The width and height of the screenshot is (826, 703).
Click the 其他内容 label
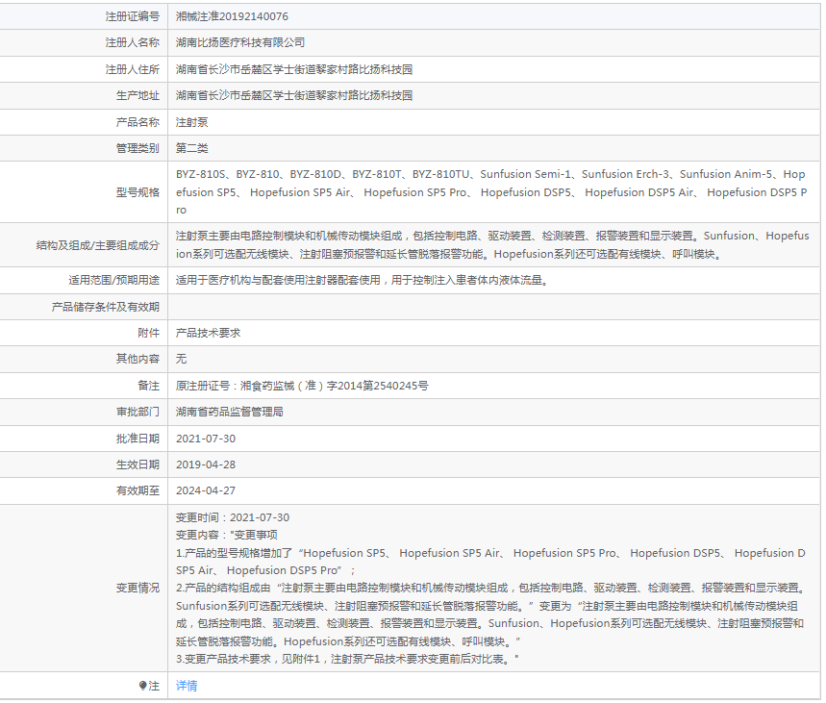click(x=138, y=359)
